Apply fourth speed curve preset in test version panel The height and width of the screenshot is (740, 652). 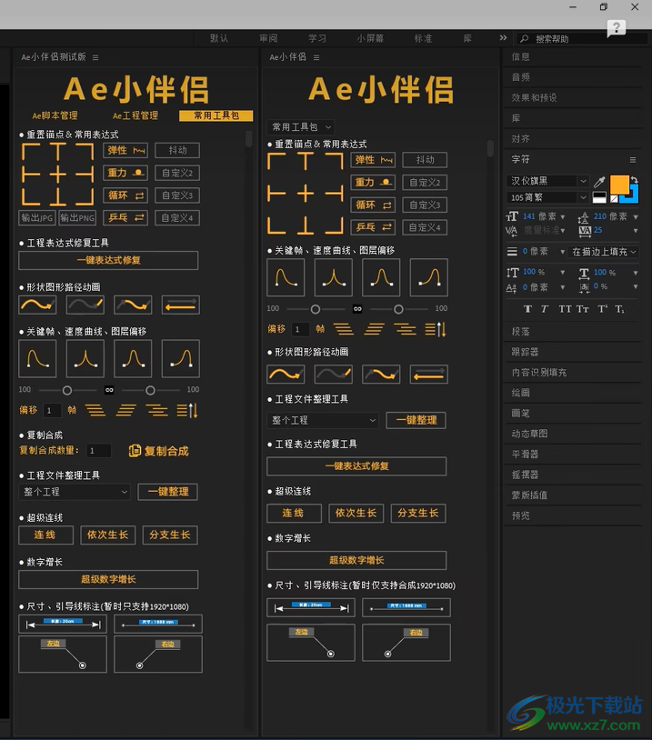coord(181,359)
